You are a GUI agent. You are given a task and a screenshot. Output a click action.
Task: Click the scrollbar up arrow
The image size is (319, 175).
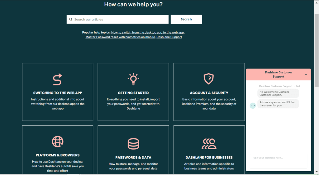[x=317, y=2]
